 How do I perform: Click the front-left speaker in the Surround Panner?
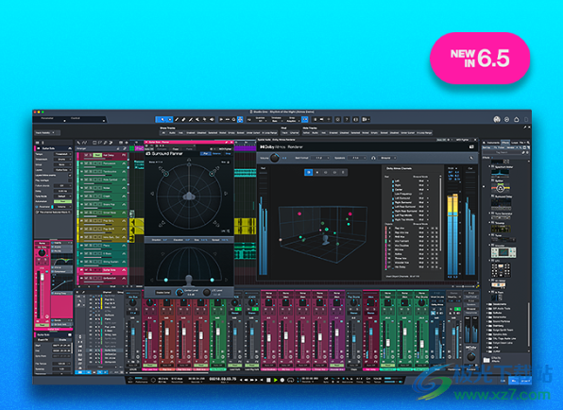click(x=165, y=174)
